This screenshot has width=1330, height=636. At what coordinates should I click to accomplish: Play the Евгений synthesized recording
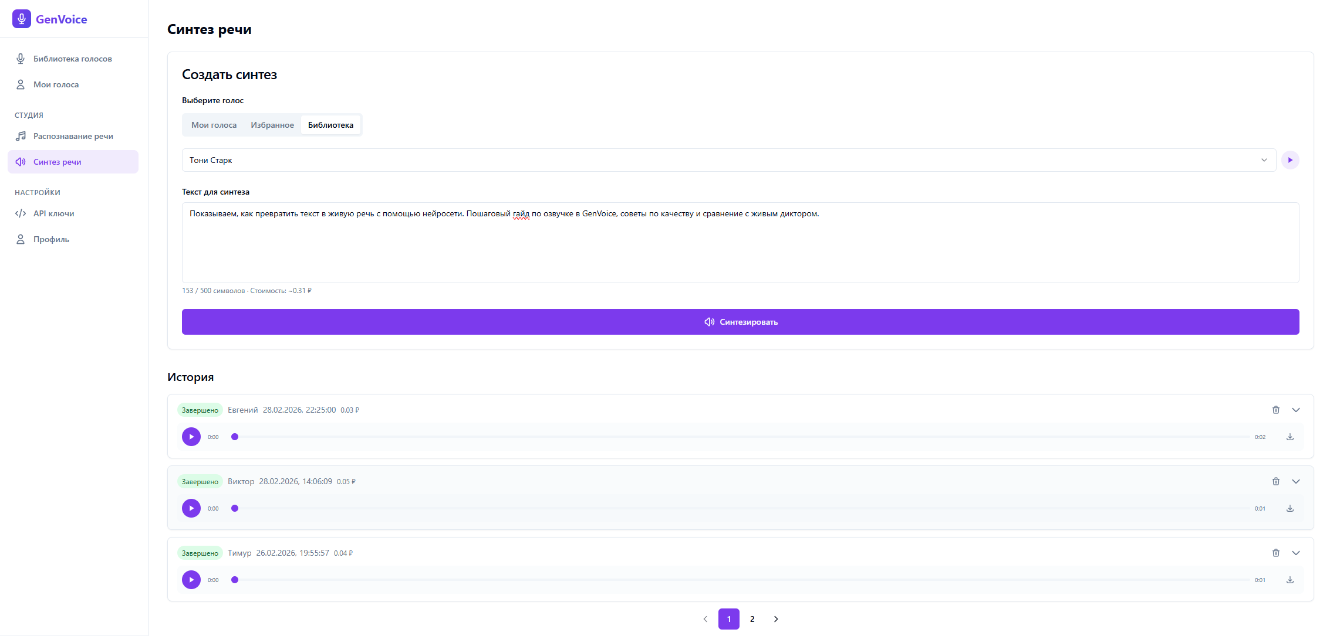191,437
